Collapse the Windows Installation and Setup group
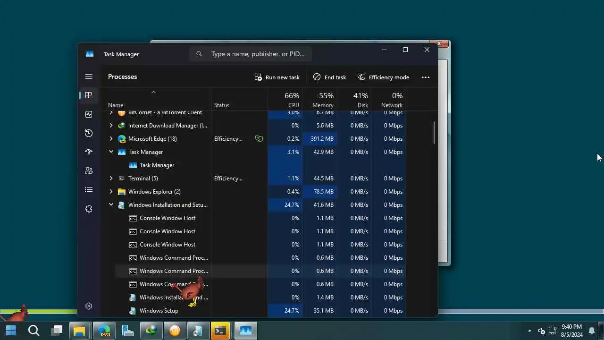The height and width of the screenshot is (340, 604). click(111, 205)
